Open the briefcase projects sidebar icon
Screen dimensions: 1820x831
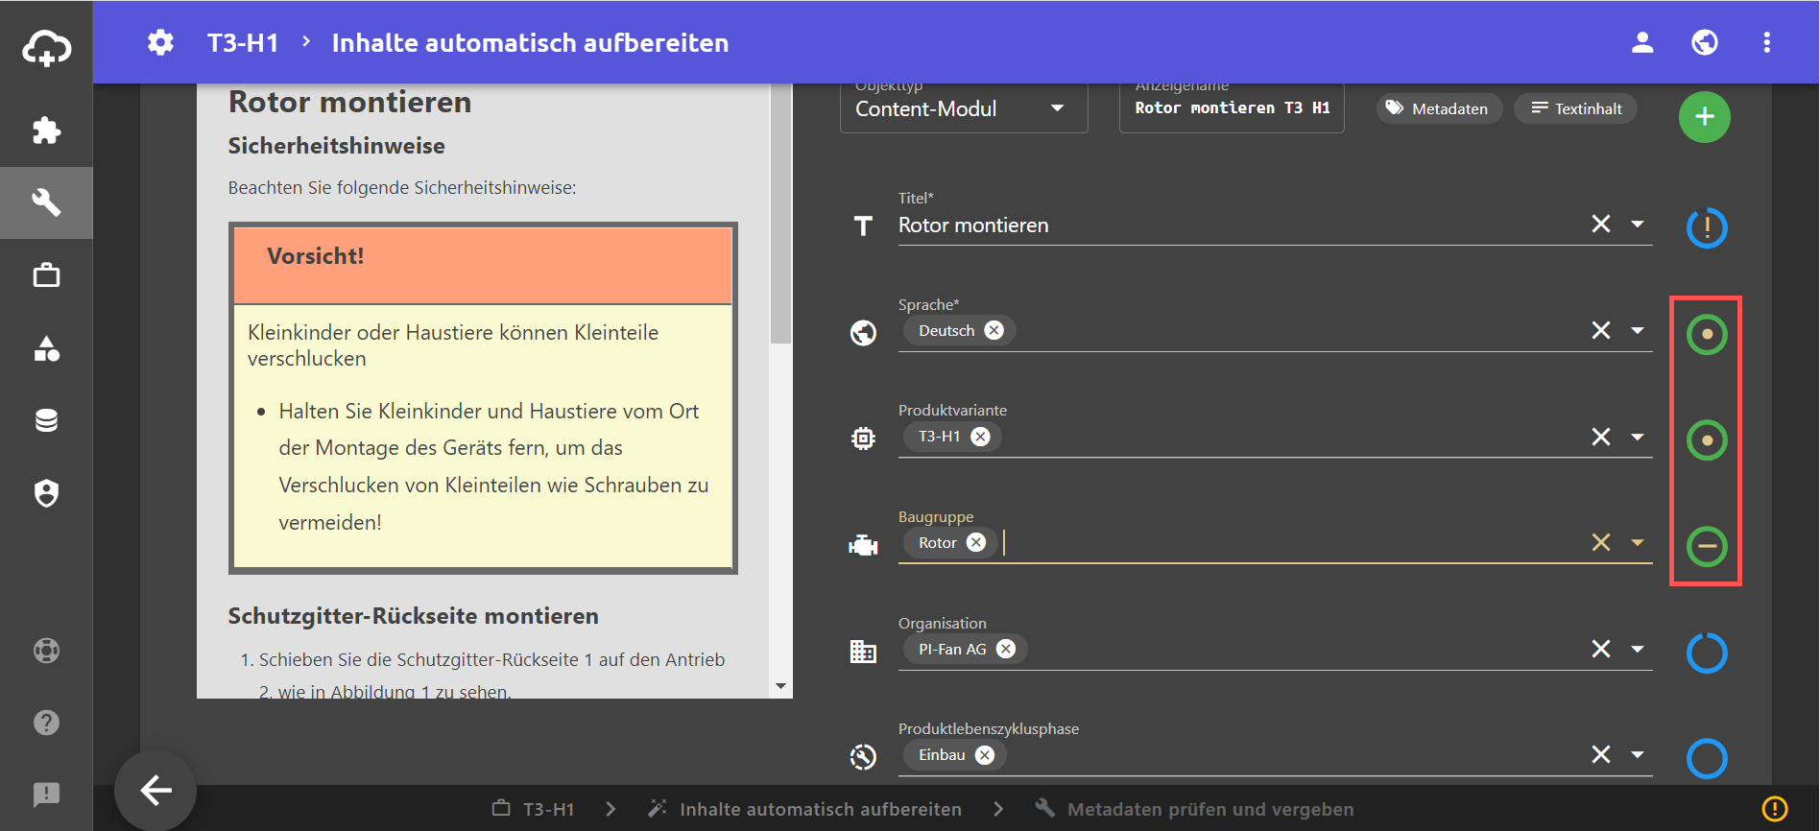click(46, 275)
